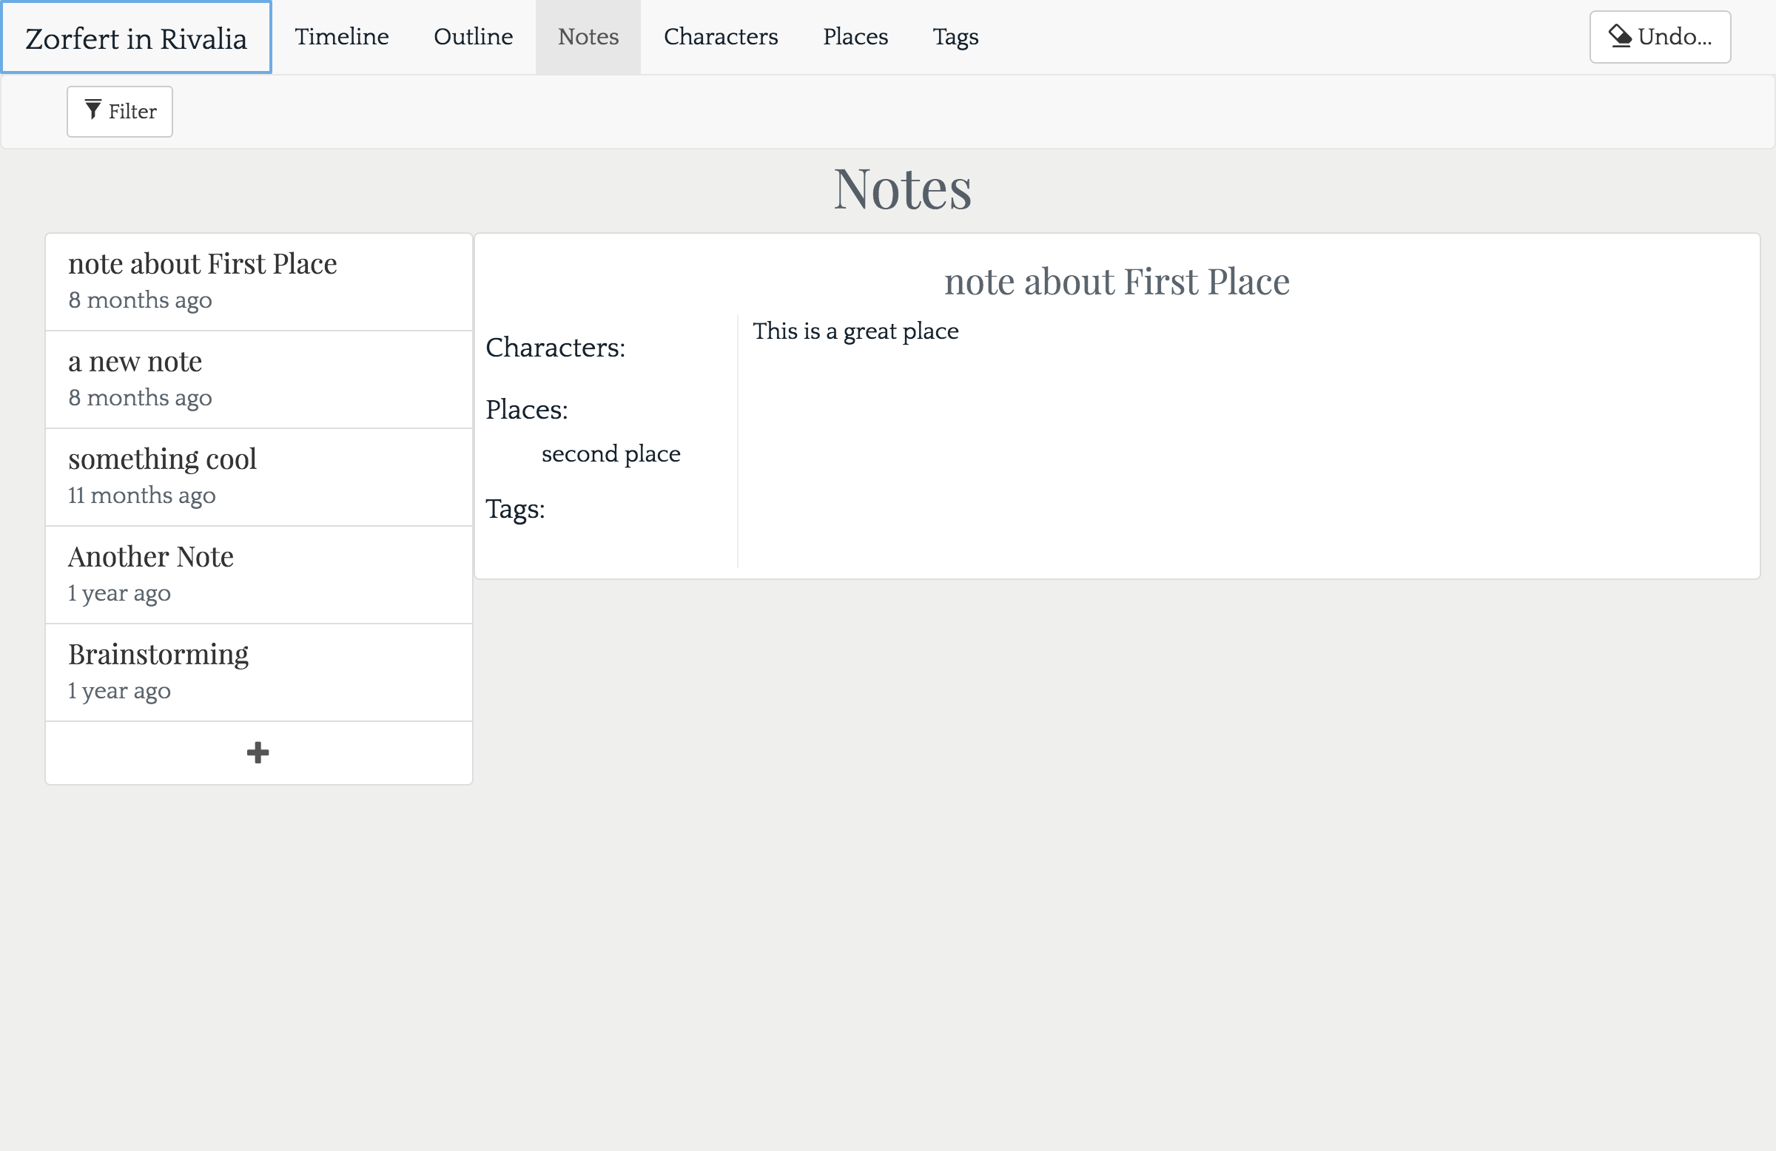Click the Filter label in the Filter button
The width and height of the screenshot is (1776, 1151).
tap(132, 111)
